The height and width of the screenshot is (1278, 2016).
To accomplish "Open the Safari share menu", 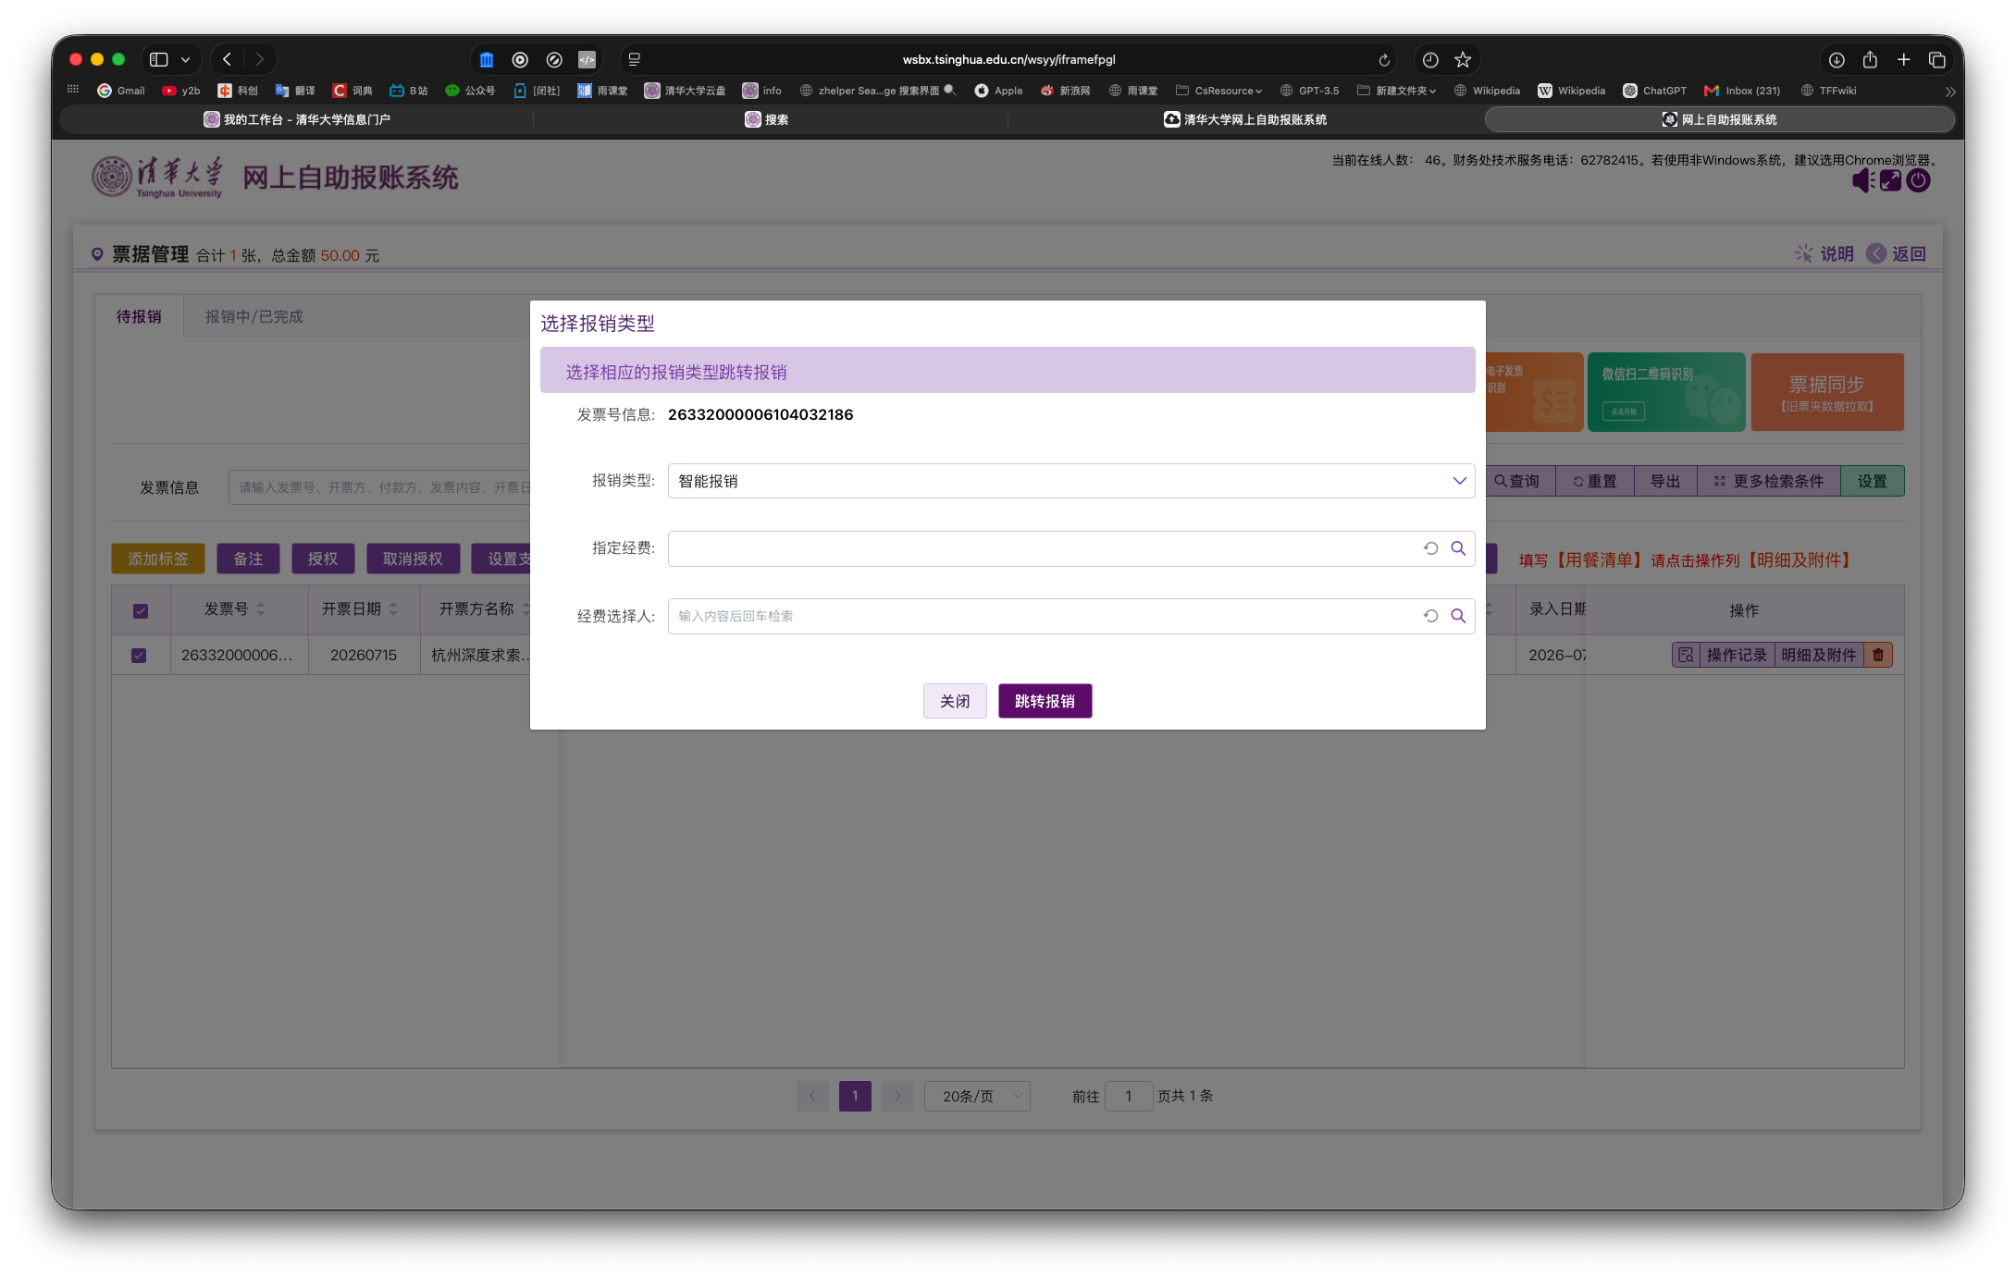I will [x=1870, y=60].
